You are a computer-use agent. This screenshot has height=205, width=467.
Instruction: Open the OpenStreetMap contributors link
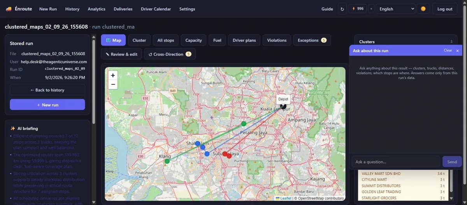click(321, 198)
